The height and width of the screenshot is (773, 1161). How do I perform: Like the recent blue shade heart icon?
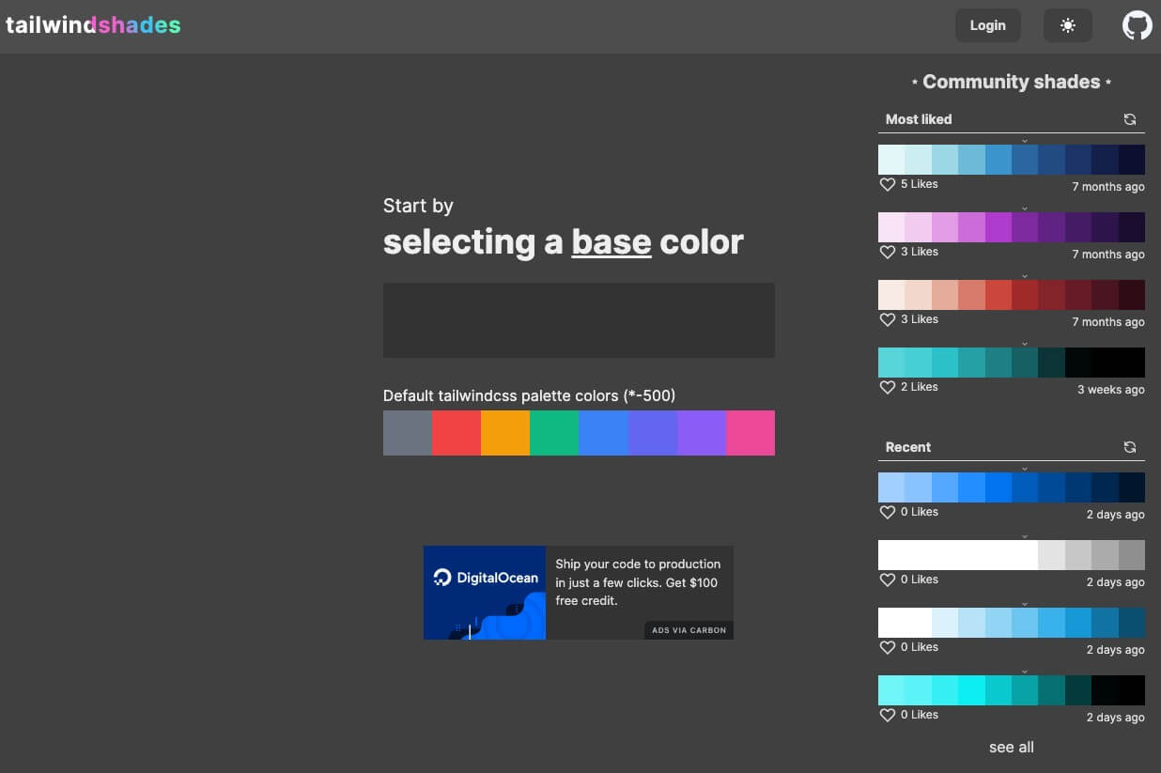coord(888,513)
